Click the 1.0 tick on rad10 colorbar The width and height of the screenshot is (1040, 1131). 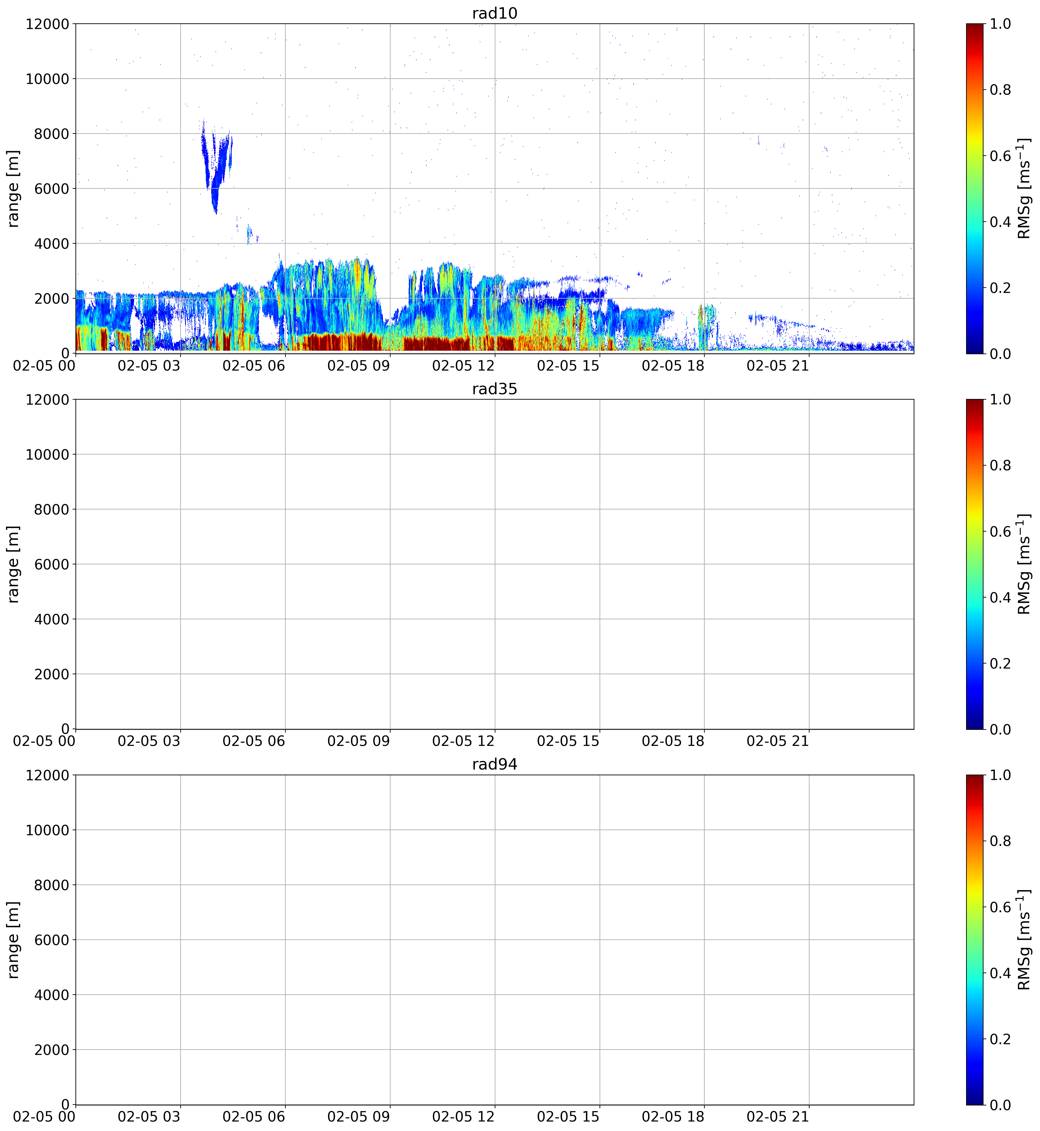(1000, 24)
